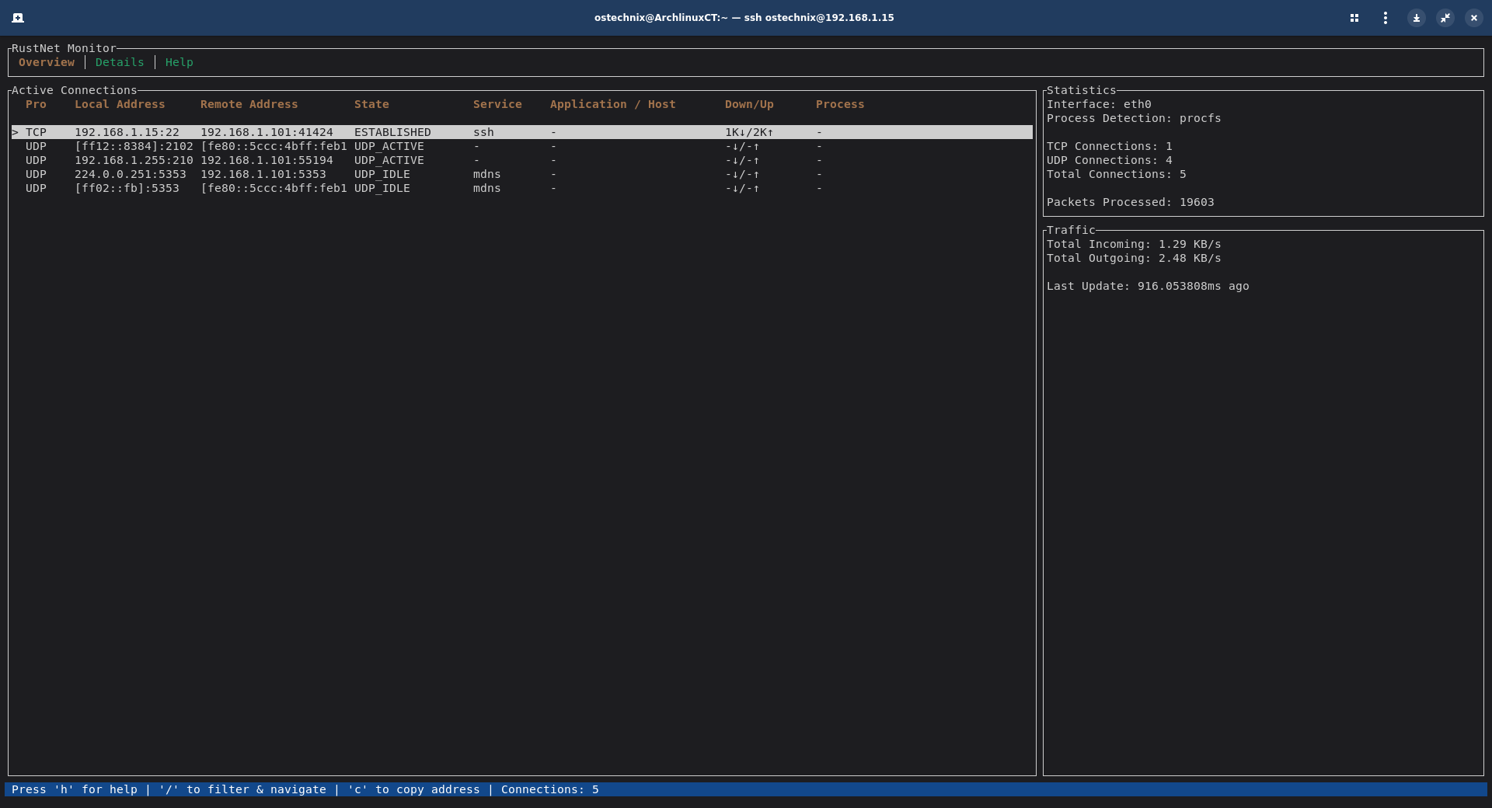The width and height of the screenshot is (1492, 808).
Task: Click the grid layout icon in the title bar
Action: (1354, 17)
